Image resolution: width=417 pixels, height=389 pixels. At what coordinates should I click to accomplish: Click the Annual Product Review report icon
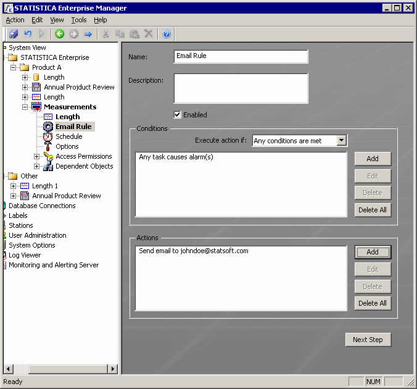coord(25,196)
